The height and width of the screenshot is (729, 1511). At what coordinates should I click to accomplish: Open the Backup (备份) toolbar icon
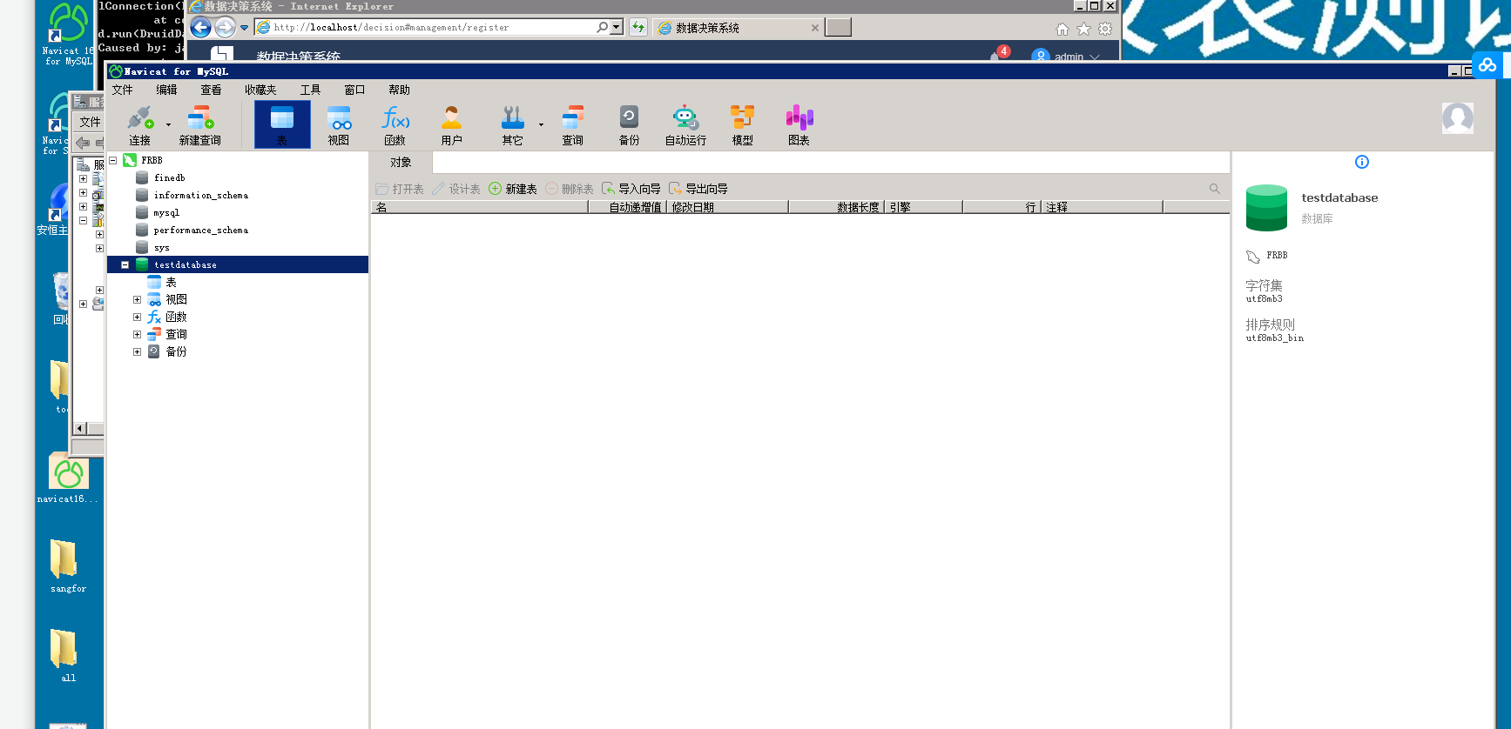pos(629,124)
